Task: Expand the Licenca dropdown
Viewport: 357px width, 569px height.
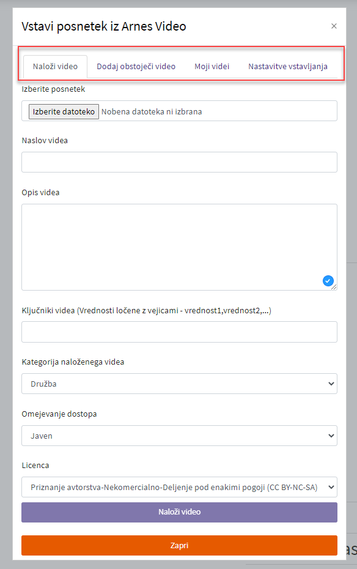Action: tap(179, 487)
